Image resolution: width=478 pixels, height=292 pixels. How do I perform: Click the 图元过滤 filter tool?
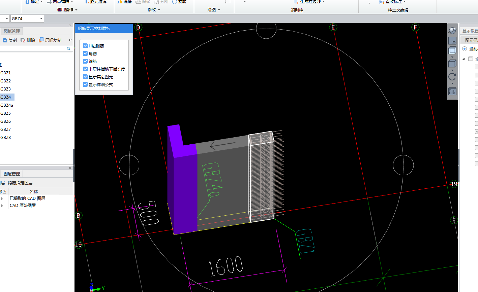pyautogui.click(x=96, y=2)
